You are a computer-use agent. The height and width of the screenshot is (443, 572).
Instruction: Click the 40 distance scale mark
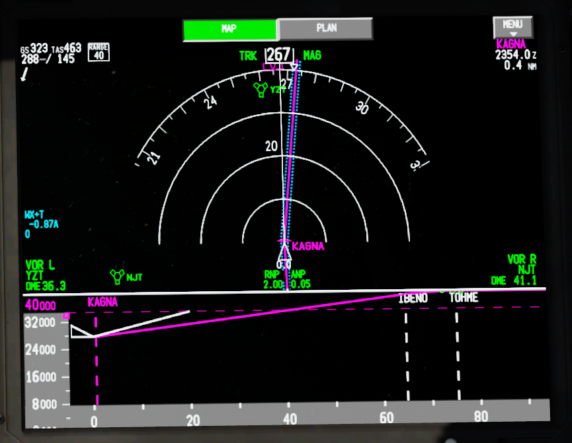coord(290,419)
